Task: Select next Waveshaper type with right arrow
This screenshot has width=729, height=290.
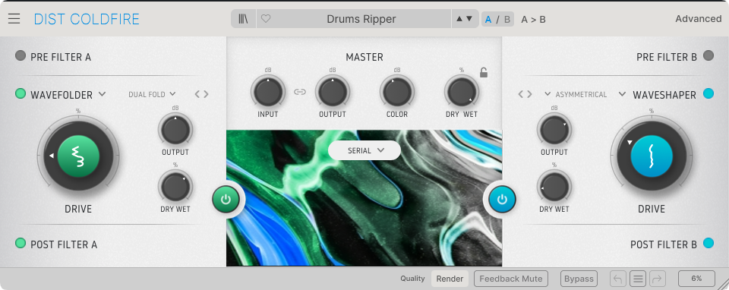Action: click(x=529, y=94)
